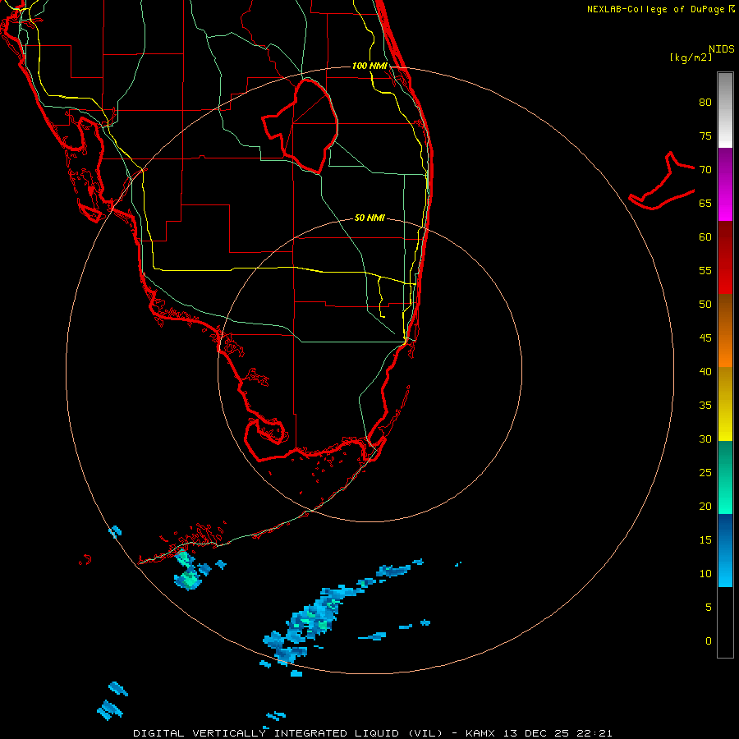The height and width of the screenshot is (739, 739).
Task: Click the 5 value on the VIL scale
Action: (x=709, y=608)
